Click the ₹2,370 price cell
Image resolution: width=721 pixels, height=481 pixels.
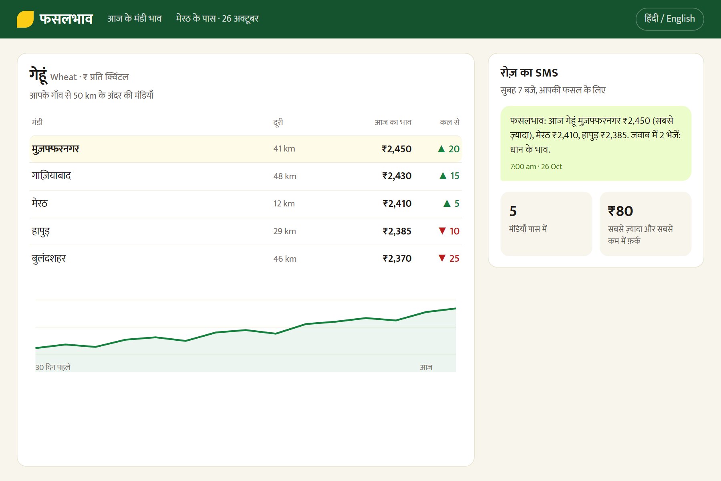(x=397, y=259)
